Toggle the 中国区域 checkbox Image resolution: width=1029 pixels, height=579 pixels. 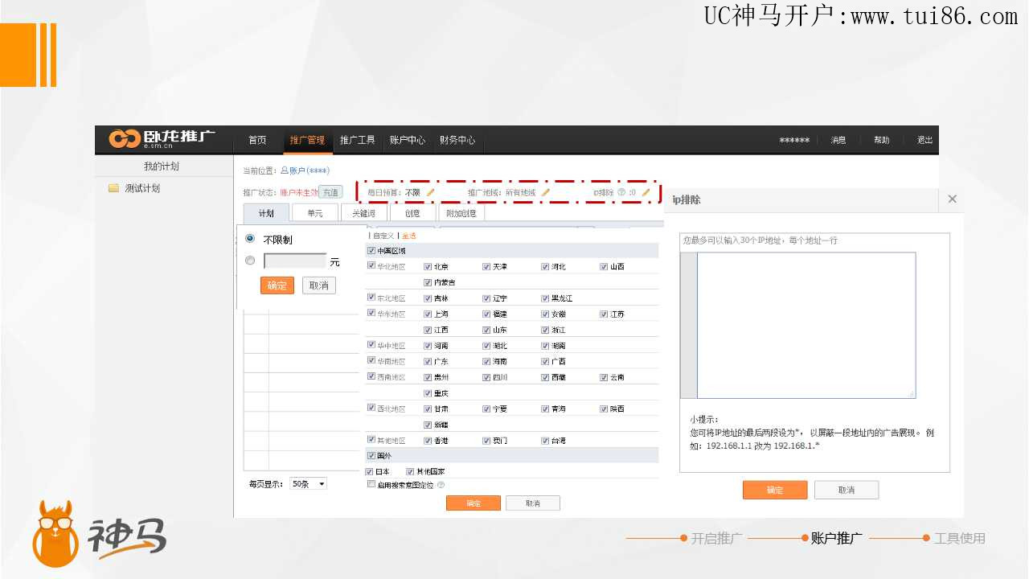click(x=371, y=251)
